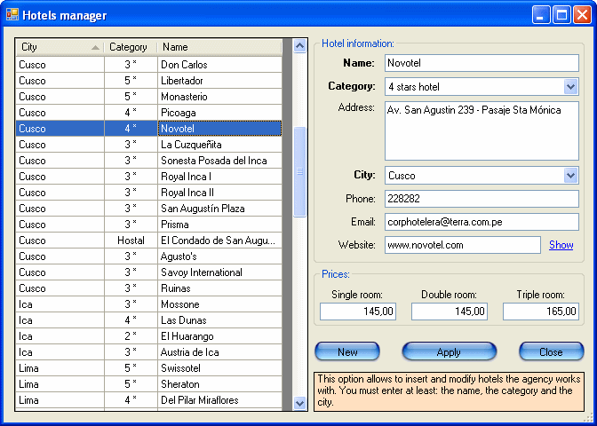
Task: Select the Royal Inca I row
Action: [x=149, y=177]
